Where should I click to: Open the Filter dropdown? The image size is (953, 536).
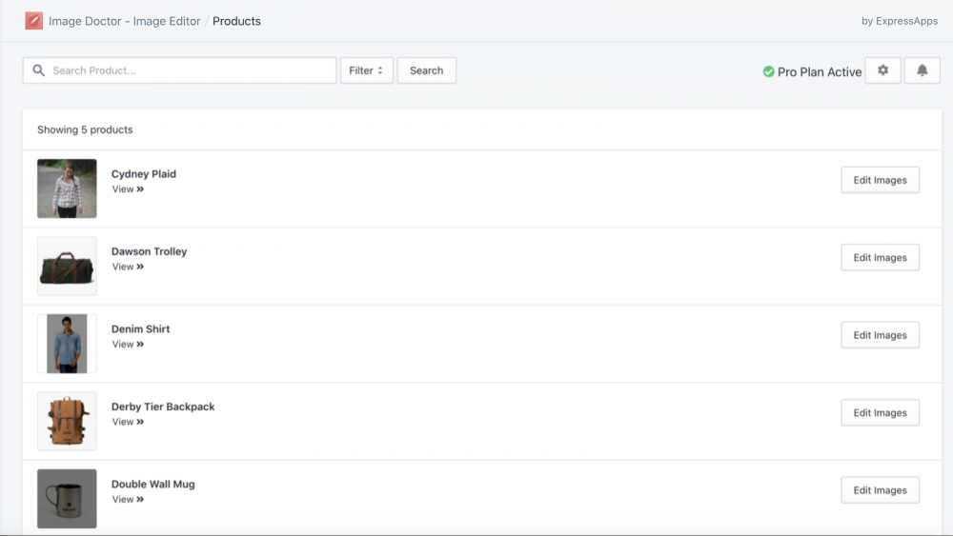click(367, 70)
